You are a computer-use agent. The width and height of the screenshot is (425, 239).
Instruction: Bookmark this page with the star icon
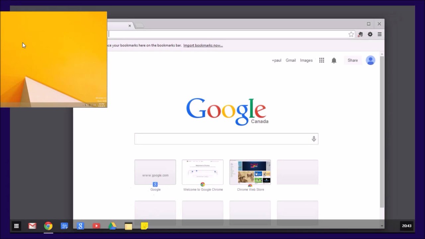(x=351, y=34)
